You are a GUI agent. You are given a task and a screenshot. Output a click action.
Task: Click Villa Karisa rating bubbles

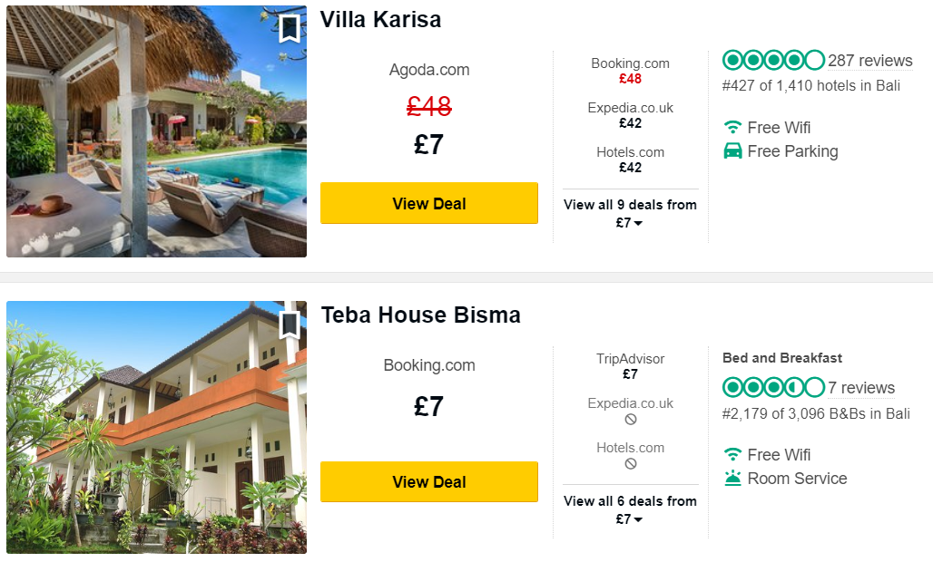773,60
